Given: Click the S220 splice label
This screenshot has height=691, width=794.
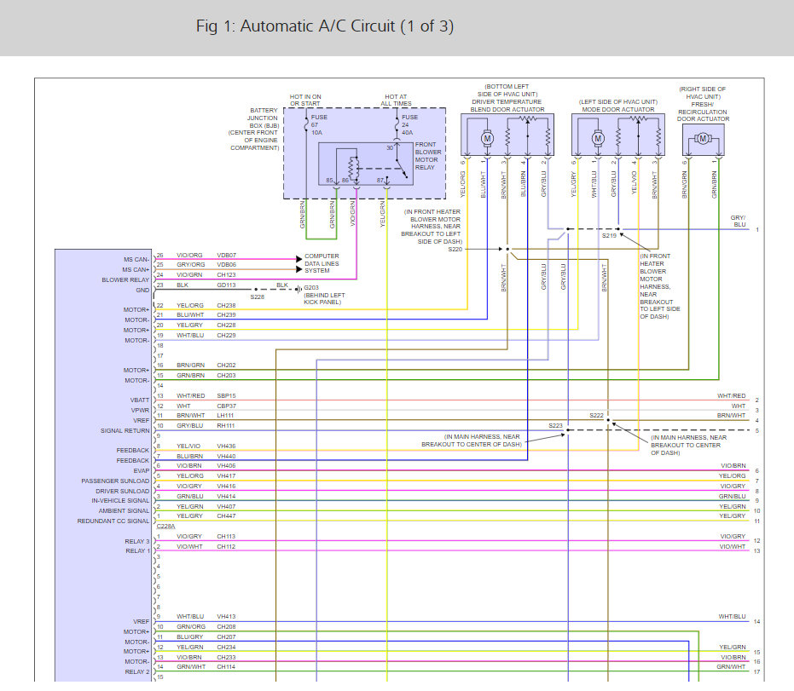Looking at the screenshot, I should coord(455,249).
